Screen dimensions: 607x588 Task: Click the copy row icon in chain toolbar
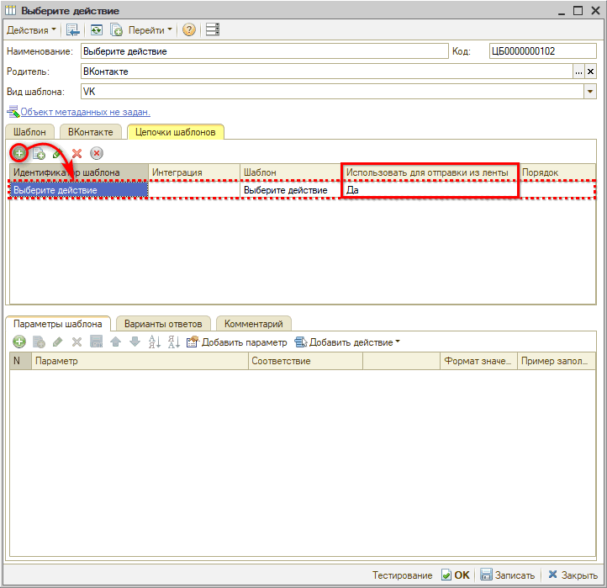click(x=38, y=153)
